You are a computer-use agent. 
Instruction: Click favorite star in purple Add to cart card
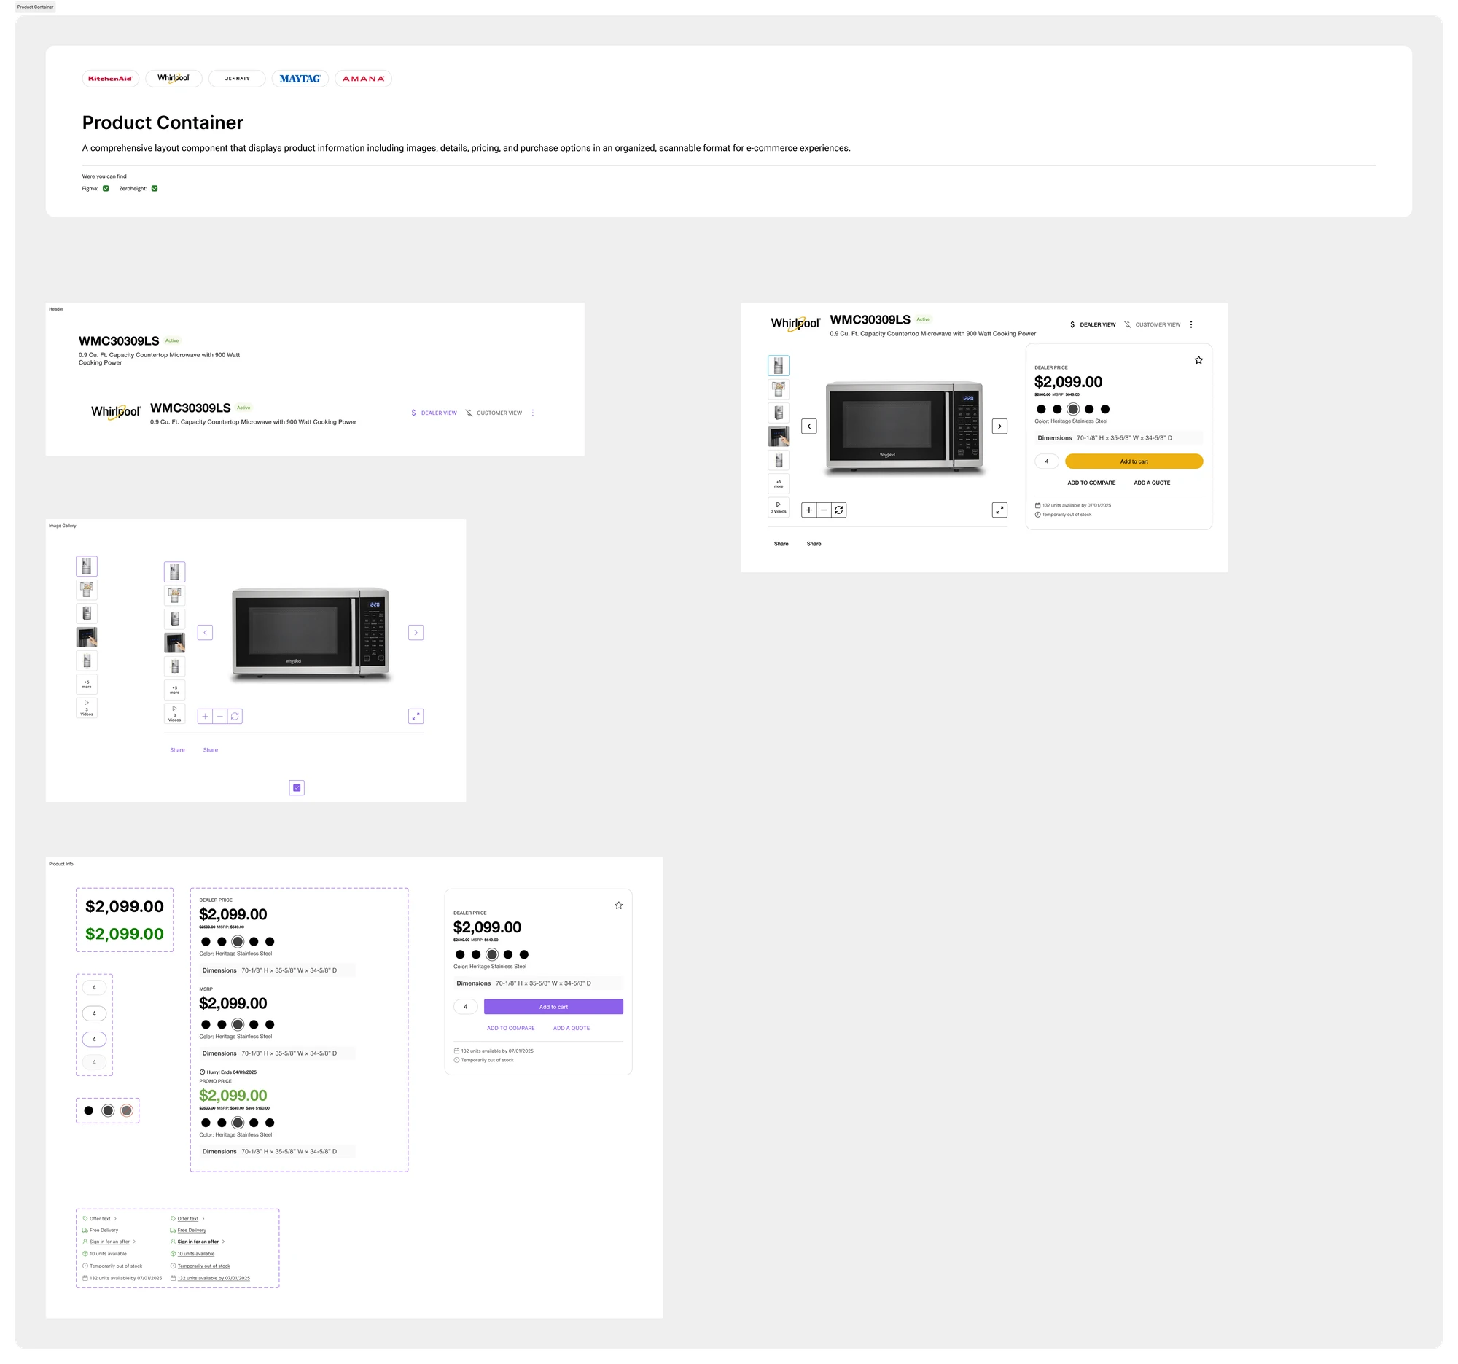(619, 905)
